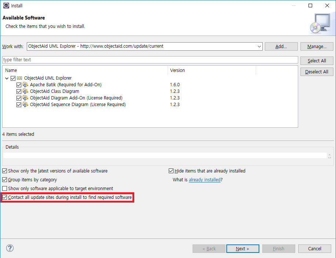Click the Deselect All button
This screenshot has width=336, height=258.
(317, 72)
